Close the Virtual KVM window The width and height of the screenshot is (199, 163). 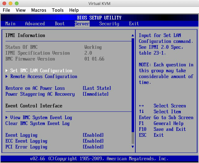tap(4, 3)
